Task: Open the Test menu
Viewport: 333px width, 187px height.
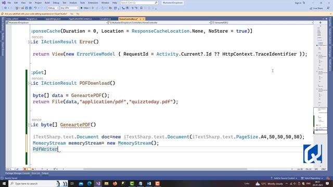Action: (65, 3)
